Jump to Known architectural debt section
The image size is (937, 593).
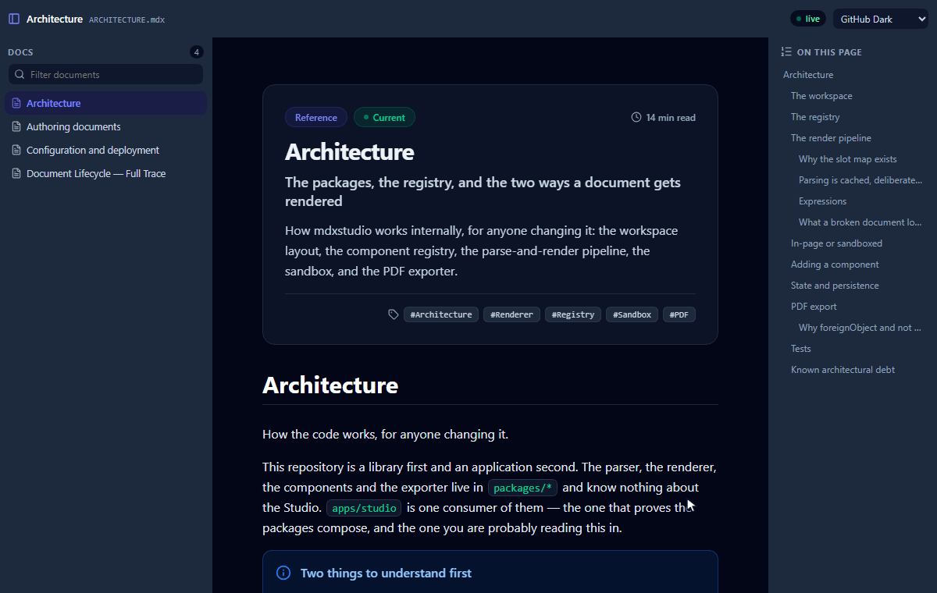843,370
